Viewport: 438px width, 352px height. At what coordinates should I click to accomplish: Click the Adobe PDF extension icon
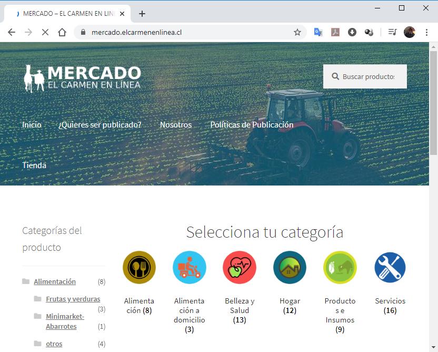click(x=335, y=32)
